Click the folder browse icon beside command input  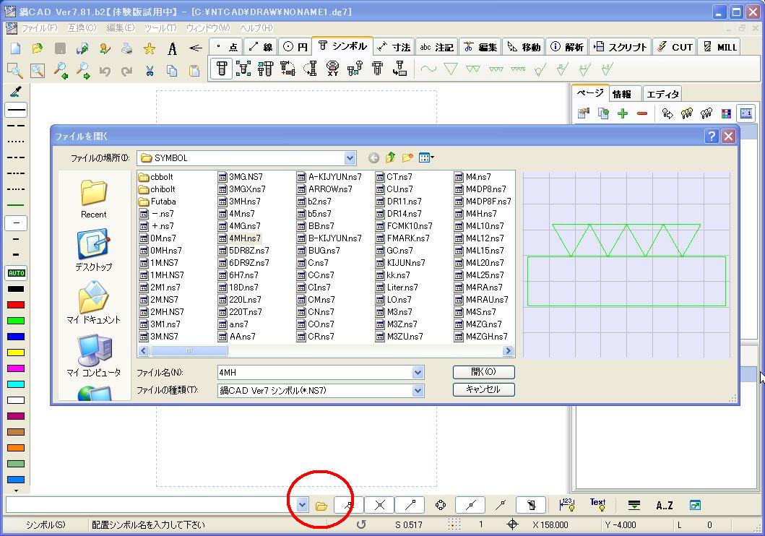[321, 506]
